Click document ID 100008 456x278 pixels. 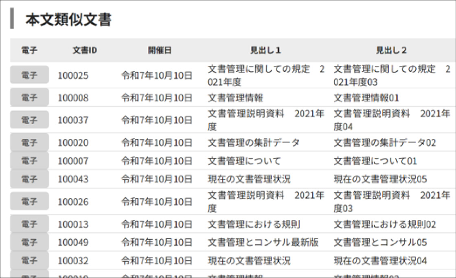tap(73, 98)
